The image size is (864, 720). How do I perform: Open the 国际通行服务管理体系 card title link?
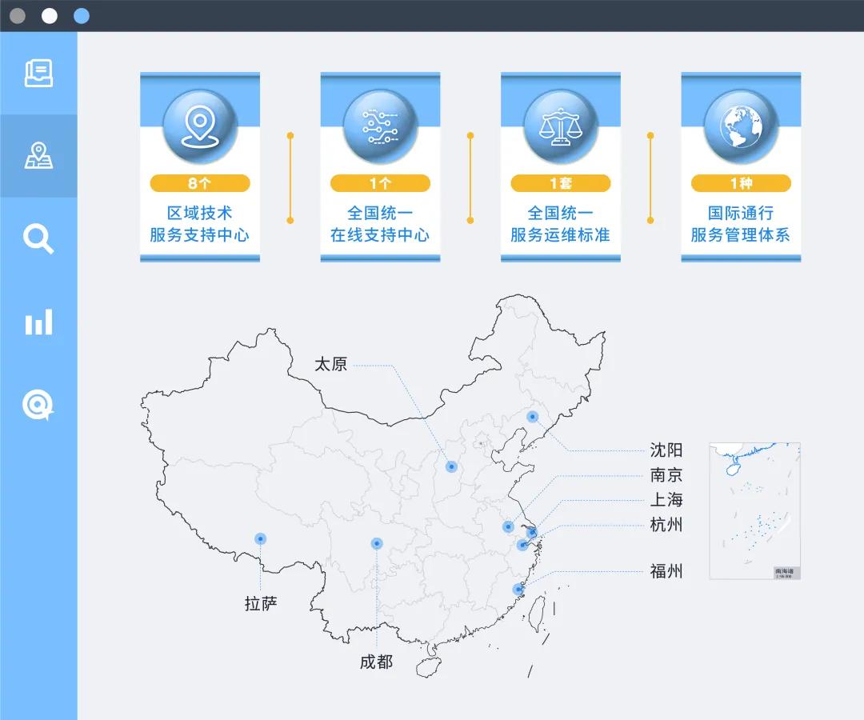pos(740,224)
